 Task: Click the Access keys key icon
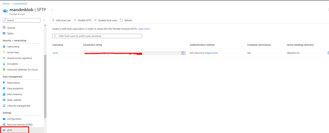click(x=4, y=52)
